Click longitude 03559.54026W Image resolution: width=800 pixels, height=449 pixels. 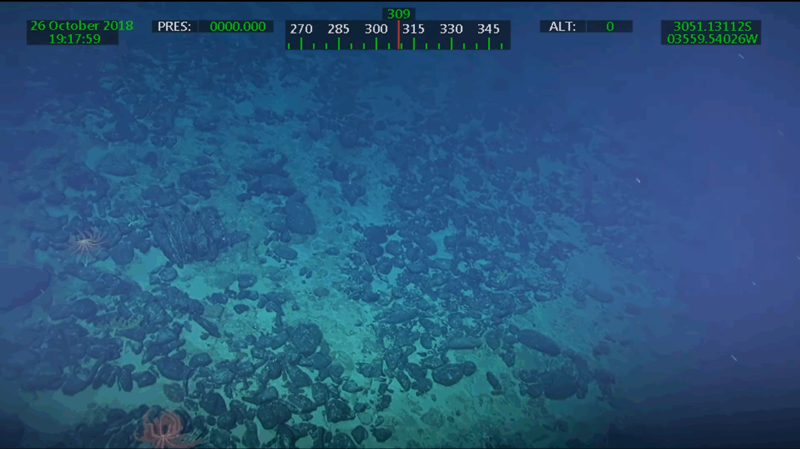click(713, 38)
